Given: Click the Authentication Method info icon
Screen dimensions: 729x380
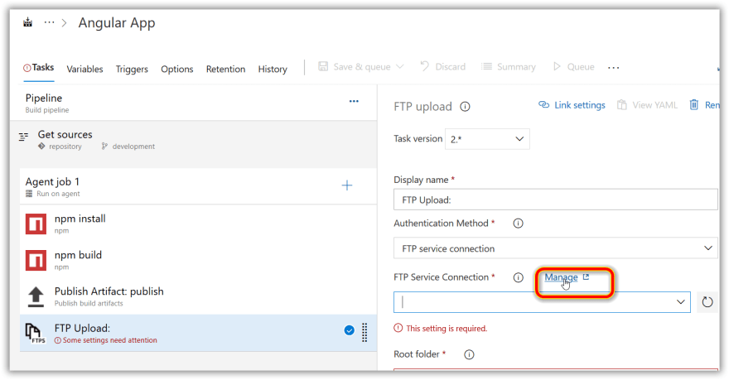Looking at the screenshot, I should pyautogui.click(x=518, y=224).
